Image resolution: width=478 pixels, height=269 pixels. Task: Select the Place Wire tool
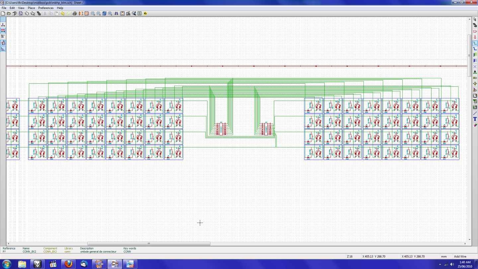[x=475, y=43]
